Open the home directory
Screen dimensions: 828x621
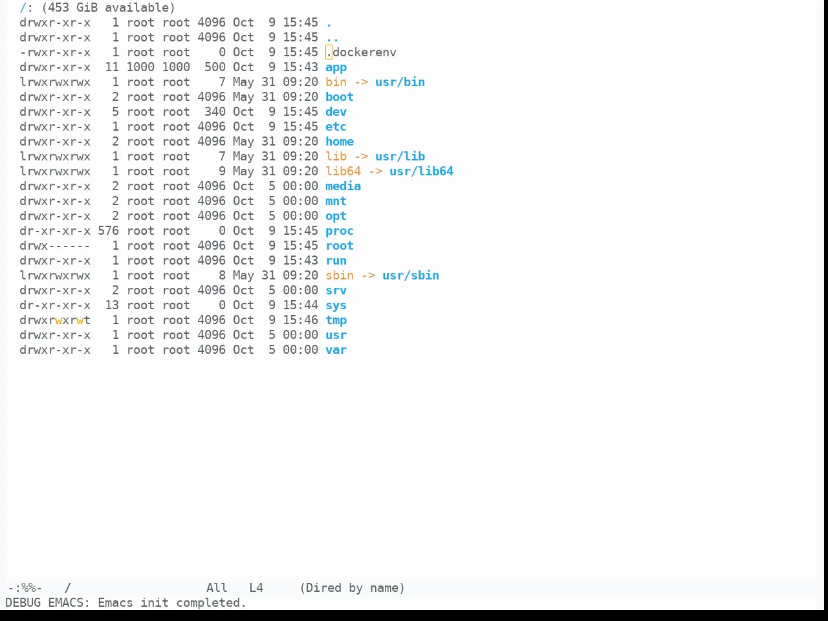[340, 142]
